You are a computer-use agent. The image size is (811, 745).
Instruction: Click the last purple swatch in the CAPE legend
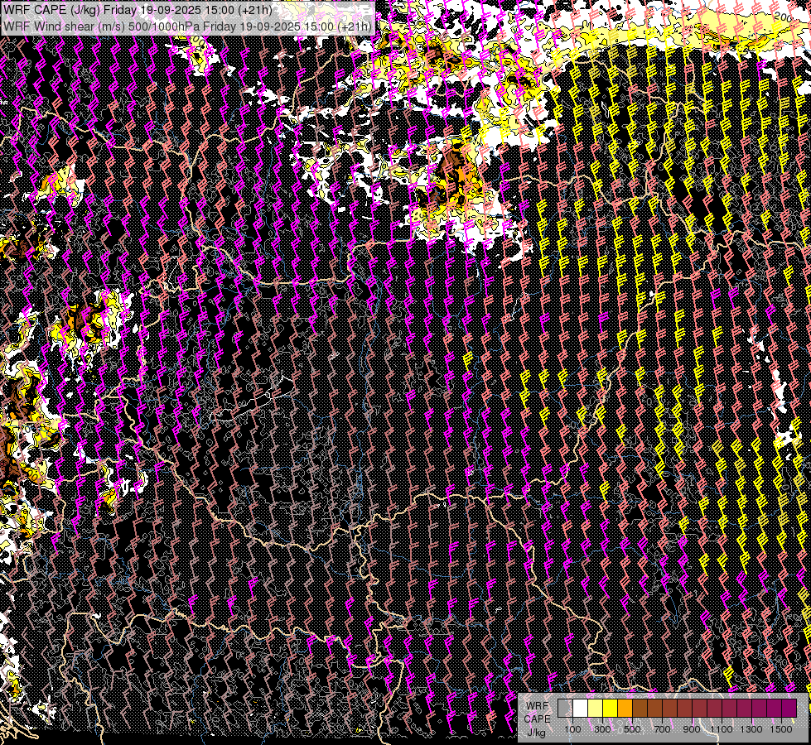[789, 709]
